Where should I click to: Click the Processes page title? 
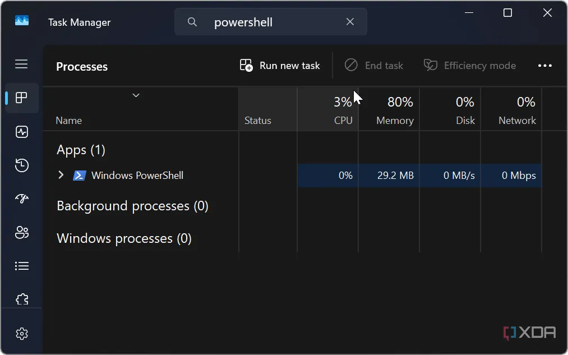tap(82, 67)
